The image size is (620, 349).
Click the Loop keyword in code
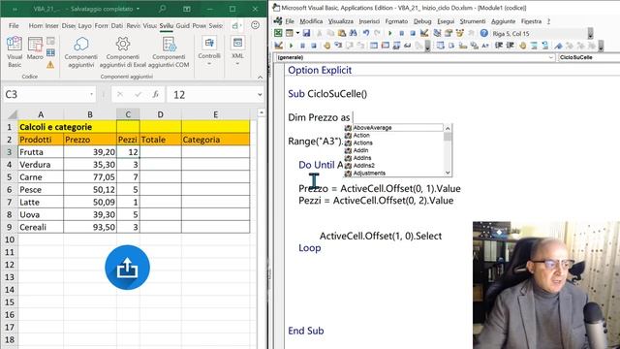(310, 248)
